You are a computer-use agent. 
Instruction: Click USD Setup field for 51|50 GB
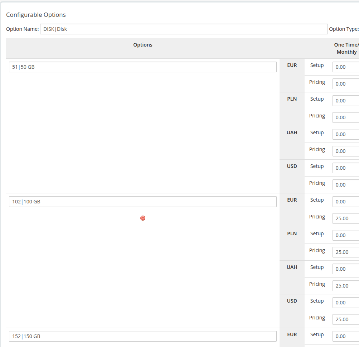pyautogui.click(x=346, y=168)
